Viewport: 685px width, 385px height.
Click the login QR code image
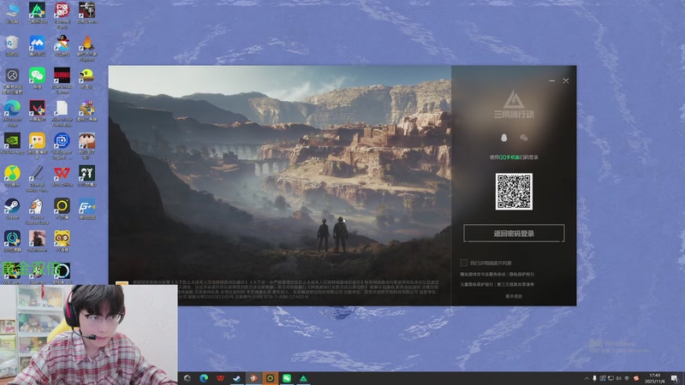click(514, 192)
